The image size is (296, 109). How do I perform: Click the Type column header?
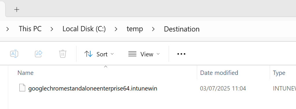tap(279, 73)
